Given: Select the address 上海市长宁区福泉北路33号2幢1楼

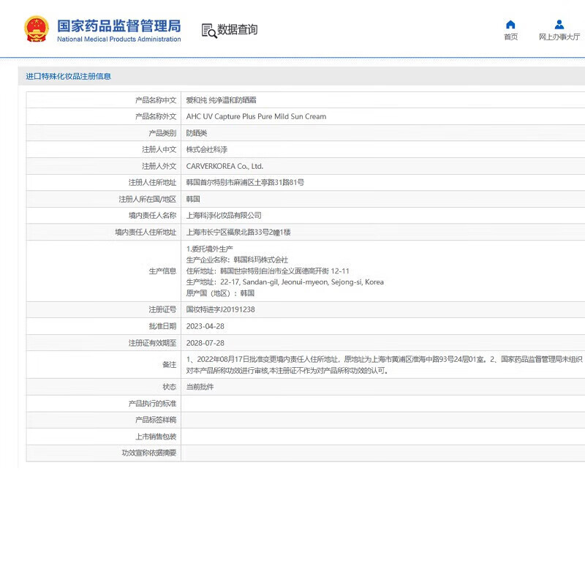Looking at the screenshot, I should (238, 232).
